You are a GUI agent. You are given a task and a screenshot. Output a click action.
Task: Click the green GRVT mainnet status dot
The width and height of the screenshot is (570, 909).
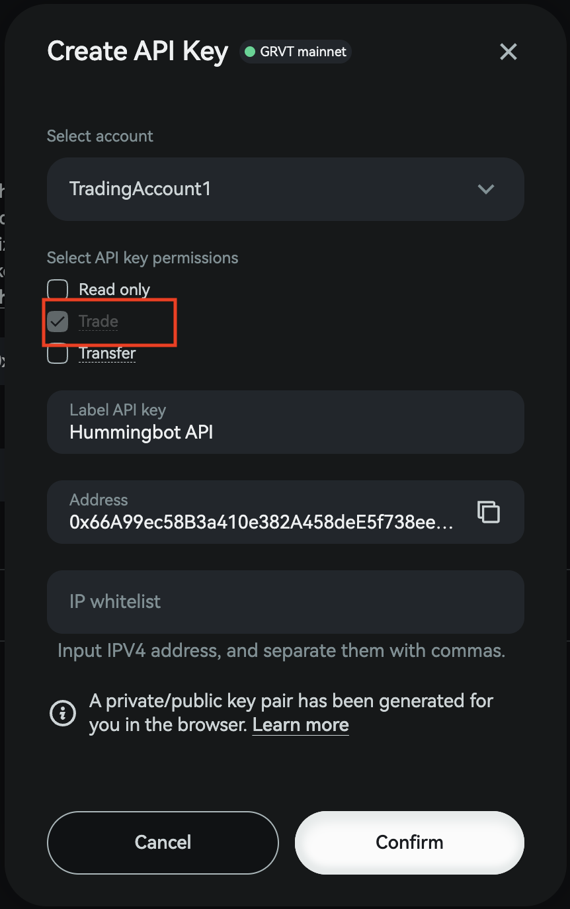pyautogui.click(x=250, y=52)
